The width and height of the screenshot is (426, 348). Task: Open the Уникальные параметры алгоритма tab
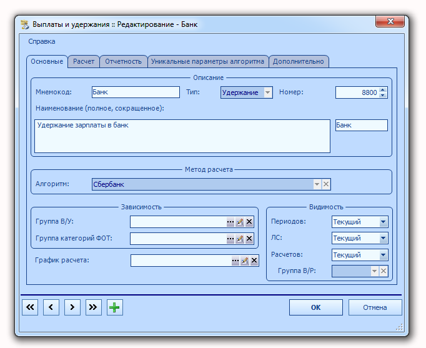pyautogui.click(x=207, y=62)
